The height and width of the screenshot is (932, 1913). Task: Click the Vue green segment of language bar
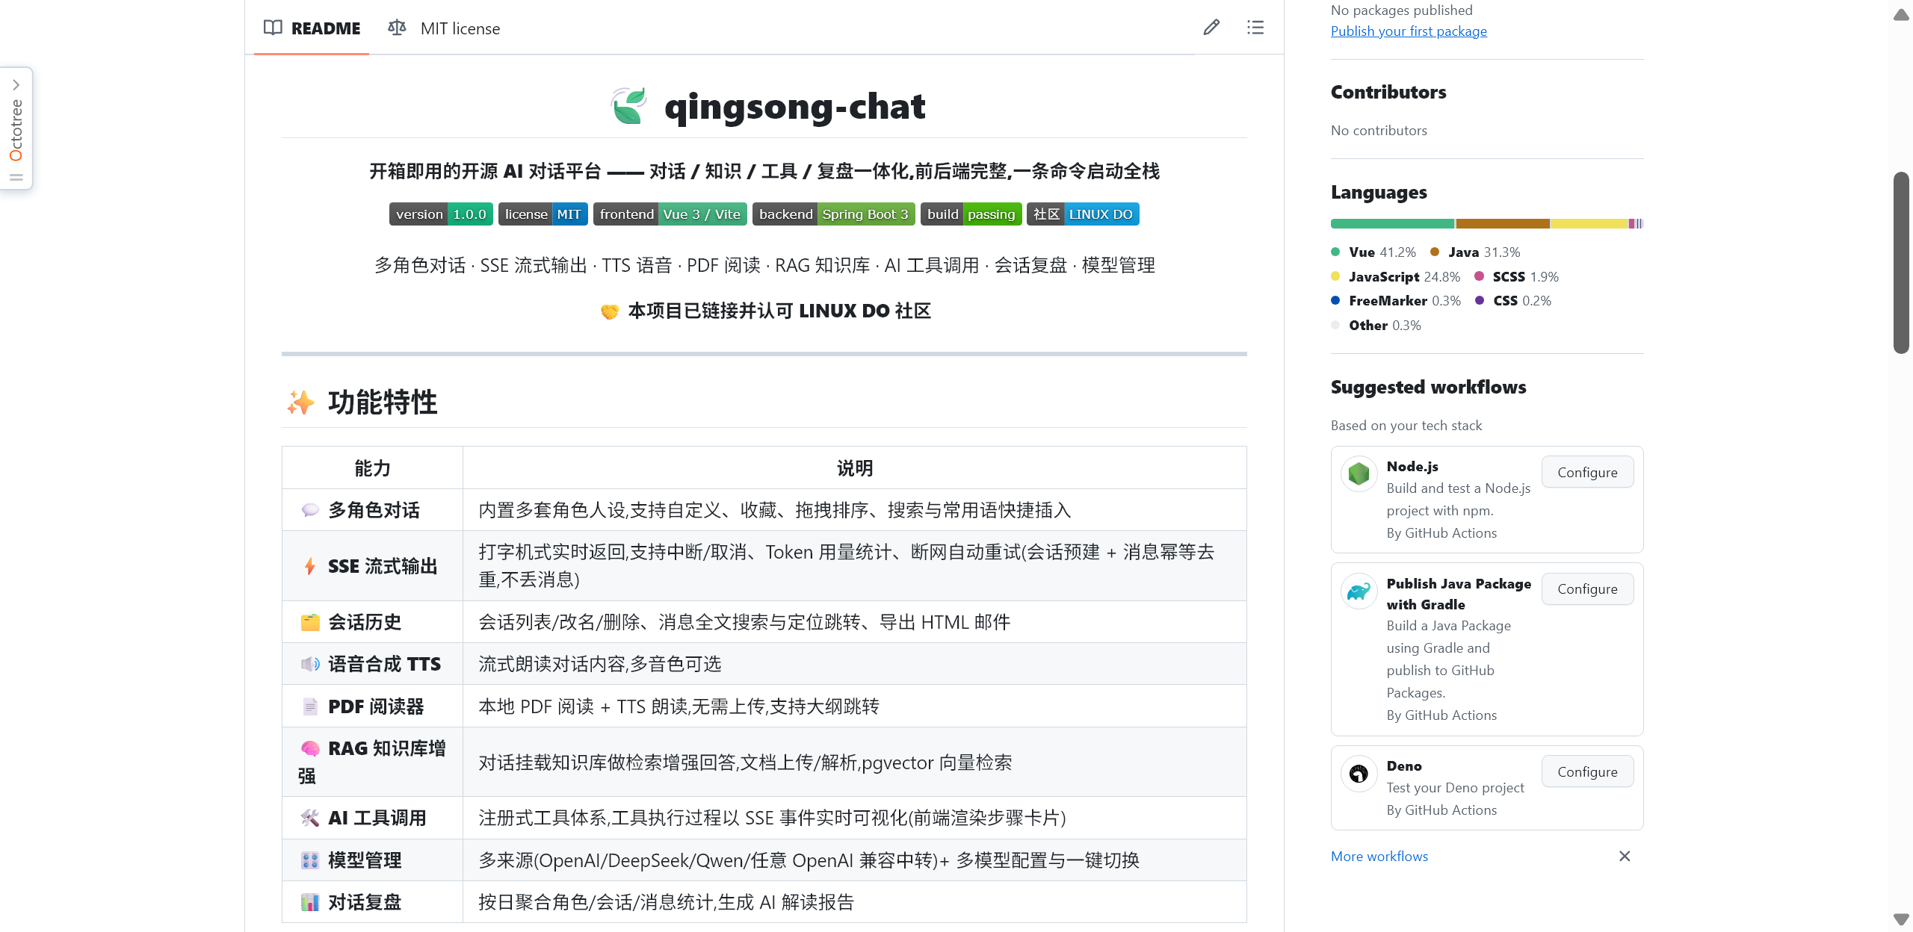[x=1392, y=223]
